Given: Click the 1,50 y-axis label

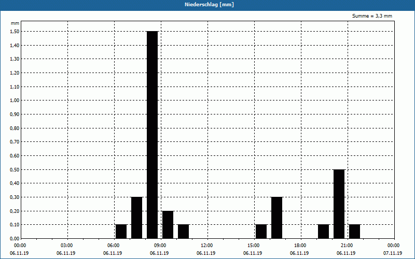Looking at the screenshot, I should coord(15,32).
